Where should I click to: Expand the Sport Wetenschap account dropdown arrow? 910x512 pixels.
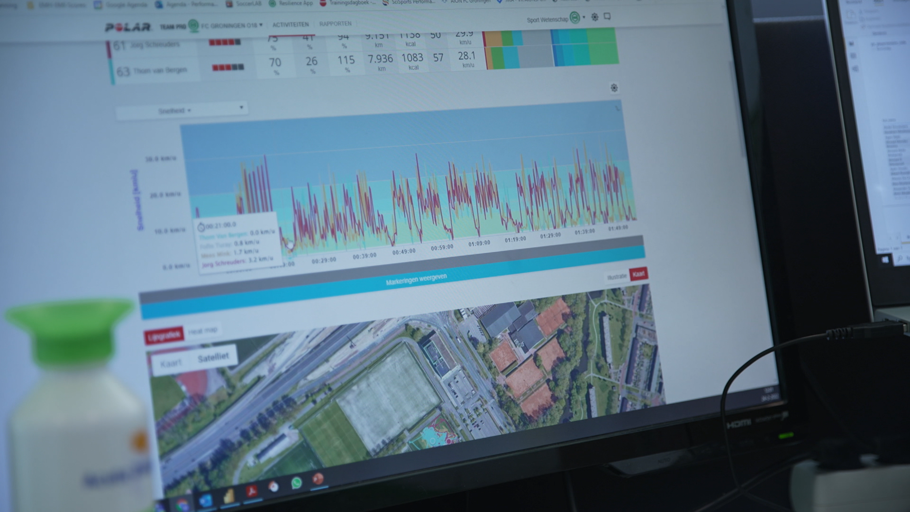pos(584,17)
